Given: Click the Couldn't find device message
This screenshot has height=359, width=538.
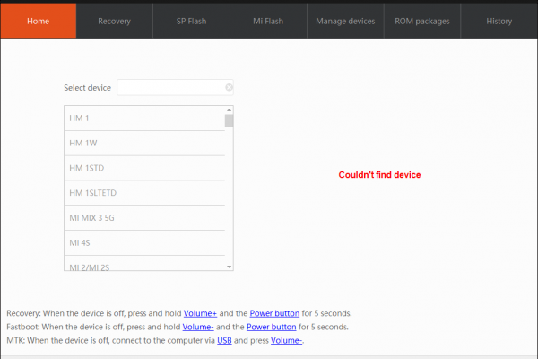Looking at the screenshot, I should (379, 175).
